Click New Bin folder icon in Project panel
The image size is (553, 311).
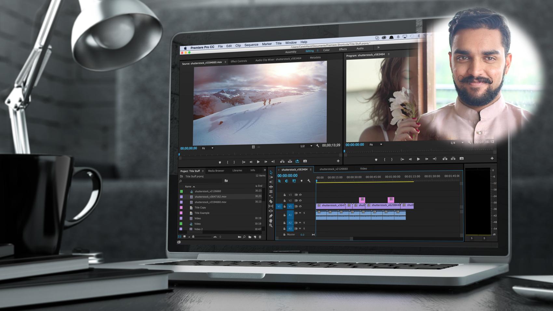tap(250, 237)
